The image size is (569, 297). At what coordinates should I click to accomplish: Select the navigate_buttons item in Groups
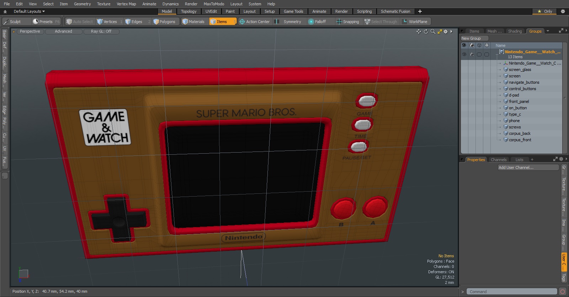point(524,82)
